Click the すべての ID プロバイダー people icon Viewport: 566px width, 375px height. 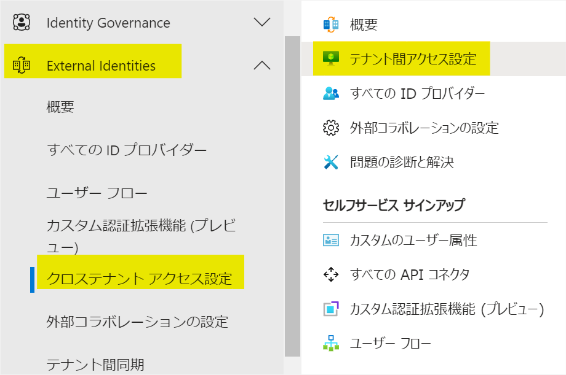[x=330, y=93]
